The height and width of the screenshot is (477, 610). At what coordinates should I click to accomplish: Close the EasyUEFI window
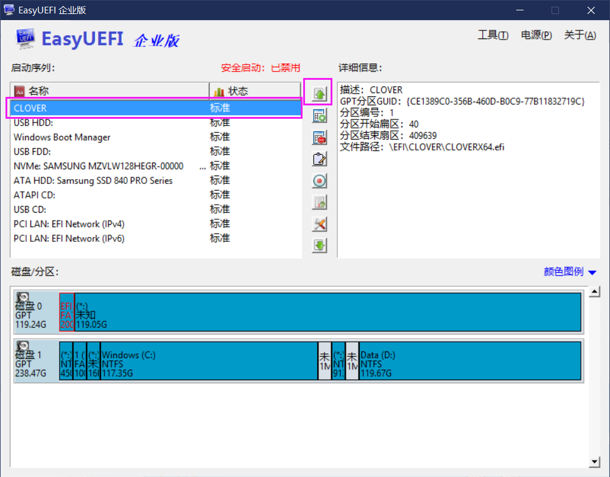click(x=591, y=10)
